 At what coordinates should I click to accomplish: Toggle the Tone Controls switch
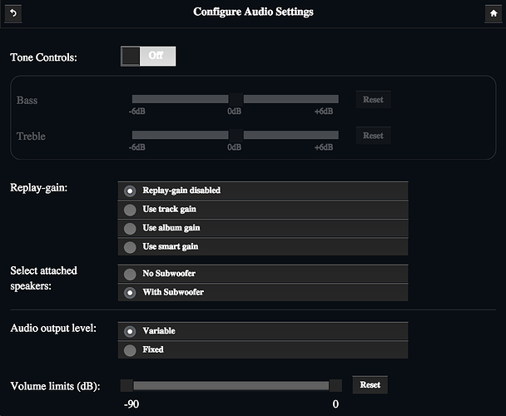148,56
